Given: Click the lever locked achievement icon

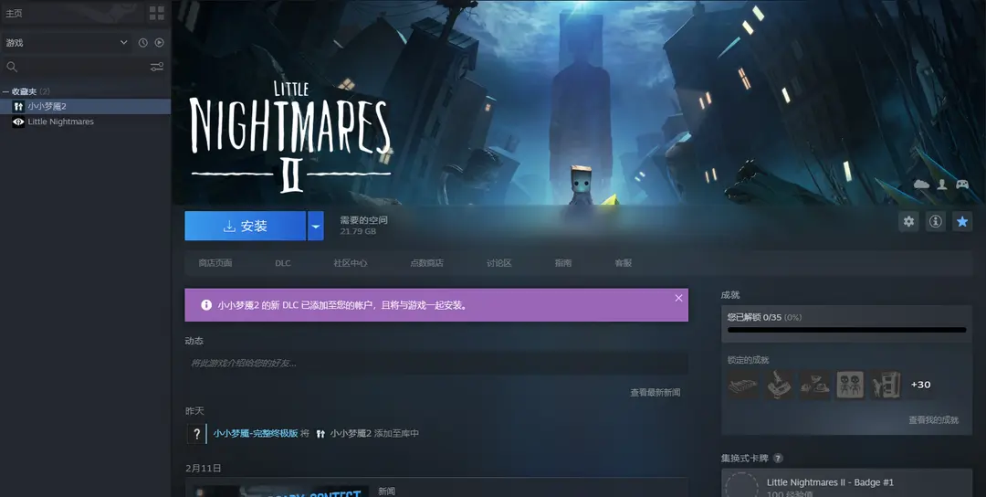Looking at the screenshot, I should [779, 385].
